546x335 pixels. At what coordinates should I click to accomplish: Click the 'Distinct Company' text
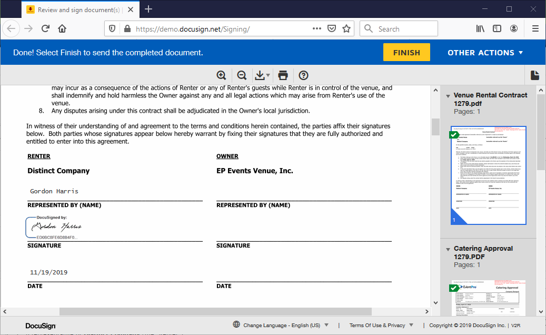(x=58, y=171)
